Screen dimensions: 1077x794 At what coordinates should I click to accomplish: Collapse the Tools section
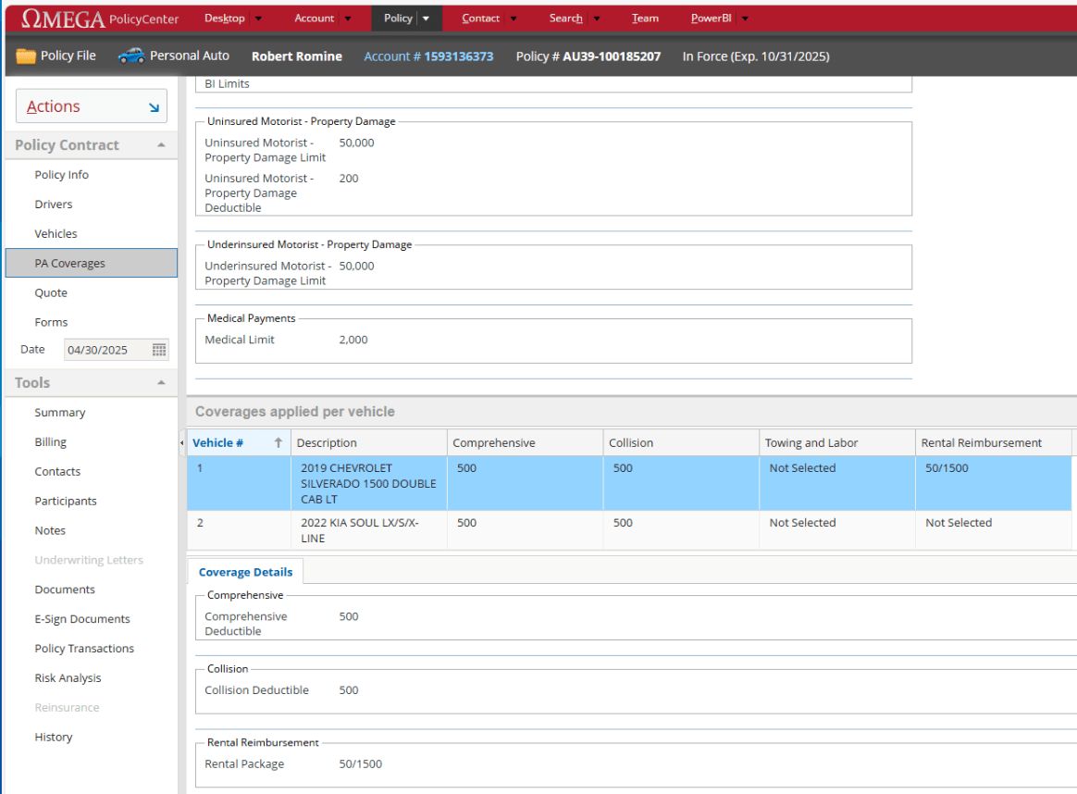(161, 382)
